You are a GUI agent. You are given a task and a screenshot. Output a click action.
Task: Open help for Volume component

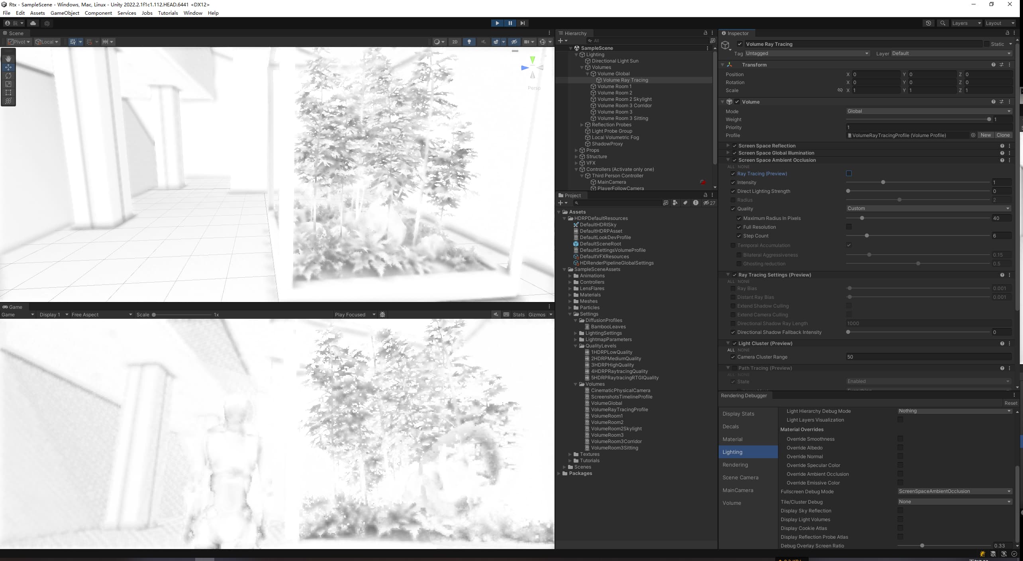pyautogui.click(x=994, y=102)
